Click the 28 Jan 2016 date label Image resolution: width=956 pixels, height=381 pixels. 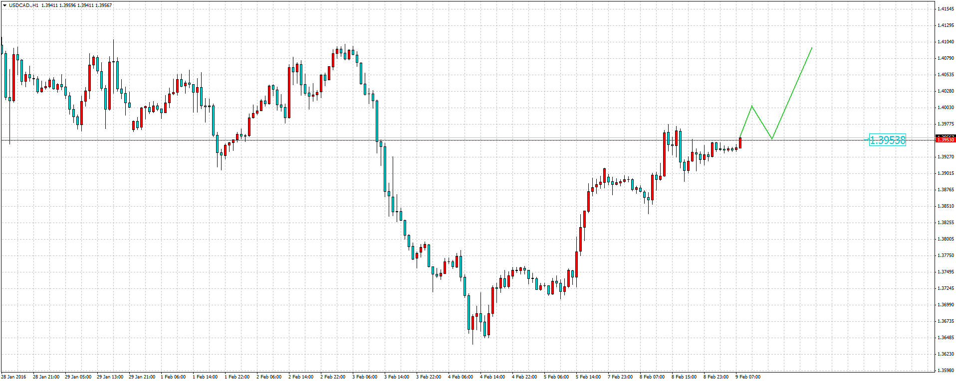tap(13, 377)
